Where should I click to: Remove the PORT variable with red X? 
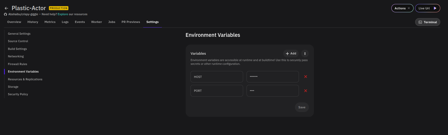(x=306, y=91)
